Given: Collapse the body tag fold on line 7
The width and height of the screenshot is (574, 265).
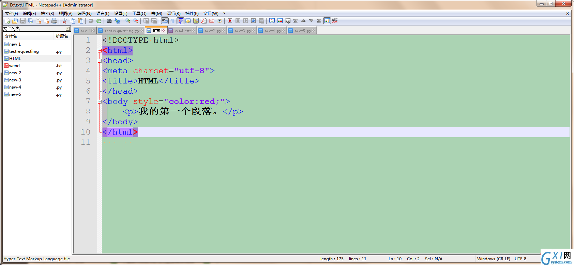Looking at the screenshot, I should point(100,102).
